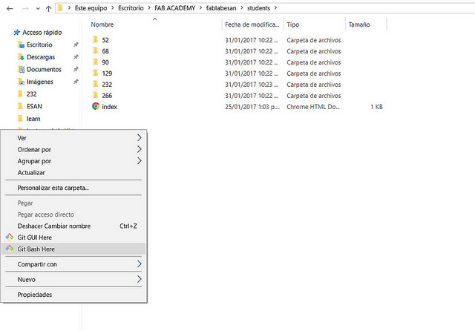
Task: Click Chrome HTML Do... type cell
Action: 313,107
